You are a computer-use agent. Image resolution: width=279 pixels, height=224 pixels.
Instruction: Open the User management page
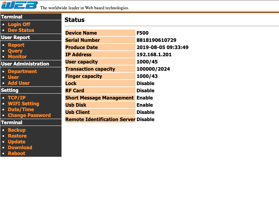(13, 77)
